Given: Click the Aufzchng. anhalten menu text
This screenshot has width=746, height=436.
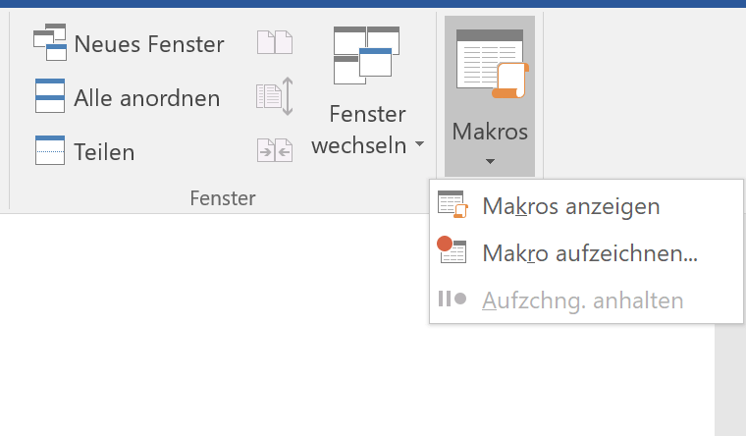Looking at the screenshot, I should tap(582, 300).
